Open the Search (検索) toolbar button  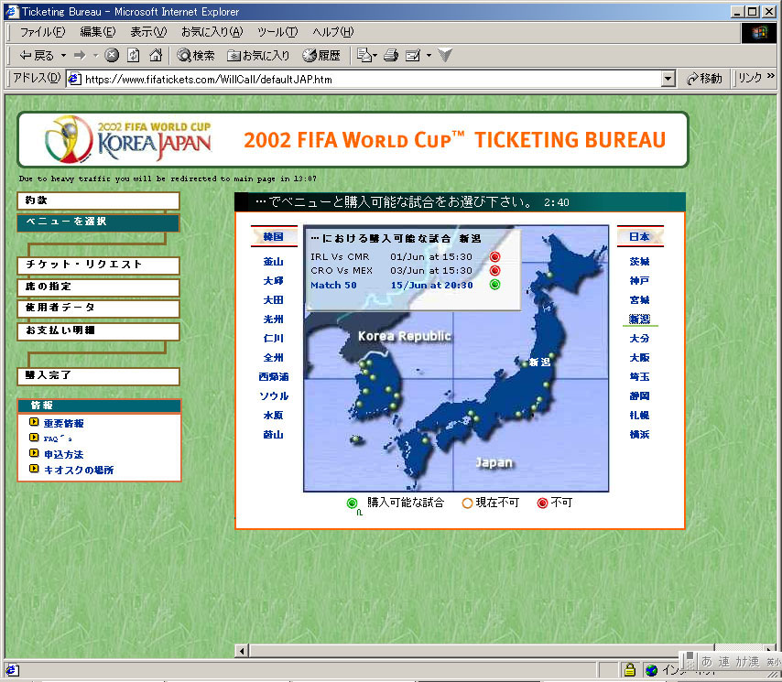click(x=196, y=55)
